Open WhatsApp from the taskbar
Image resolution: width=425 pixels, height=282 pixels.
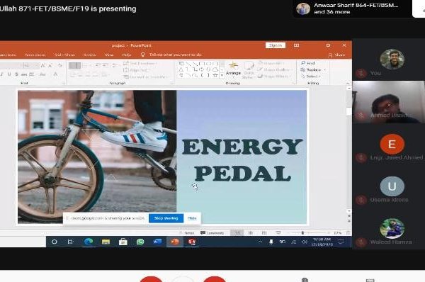coord(140,242)
